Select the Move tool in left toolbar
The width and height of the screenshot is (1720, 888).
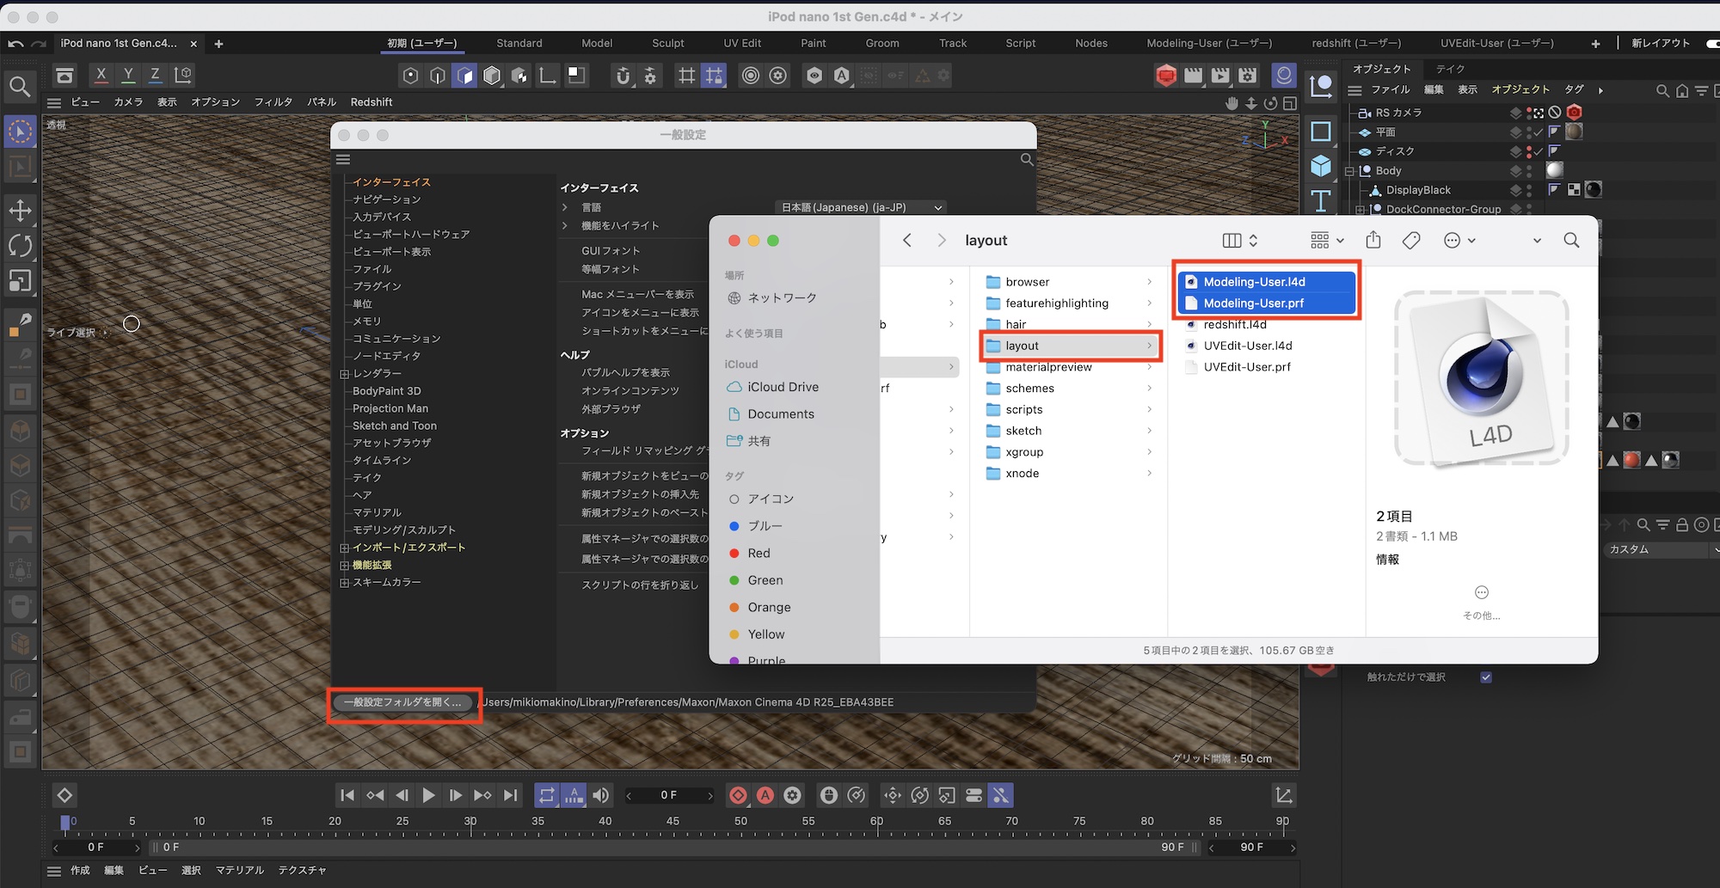(20, 211)
